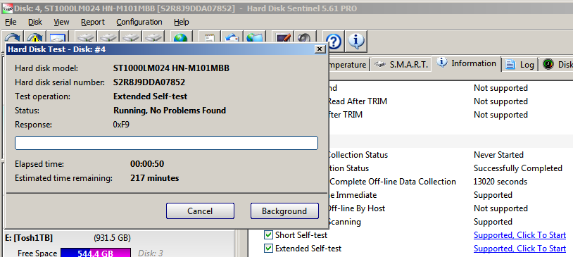Screen dimensions: 573x257
Task: Click the 217 minutes remaining value
Action: 155,178
